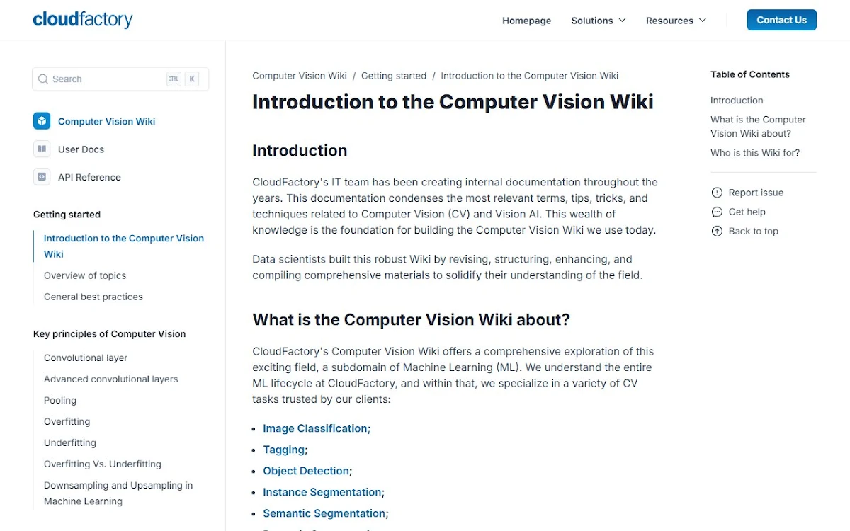Screen dimensions: 850x531
Task: Focus the Search input field
Action: tap(120, 79)
